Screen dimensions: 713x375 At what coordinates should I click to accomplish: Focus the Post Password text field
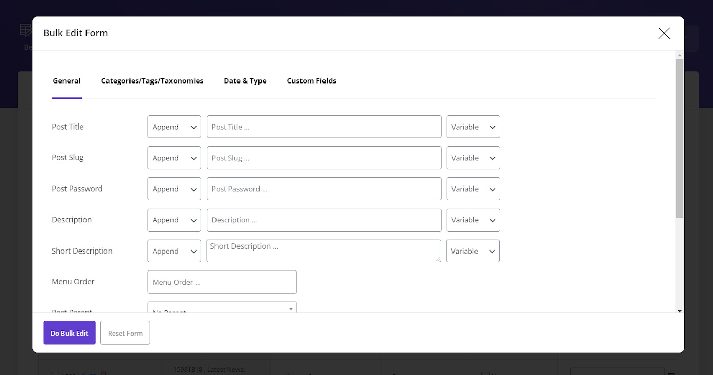324,189
